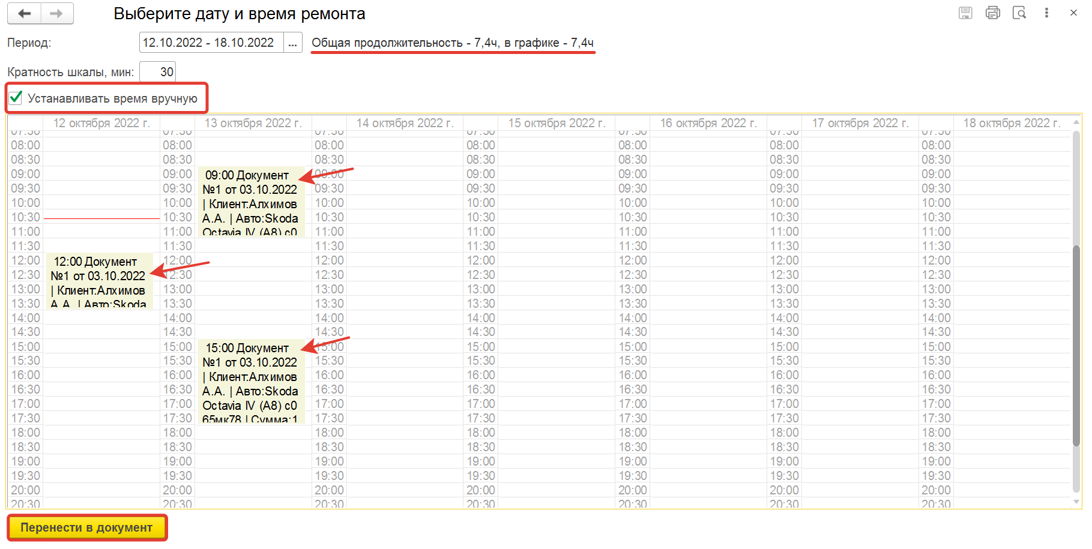Screen dimensions: 1092x549
Task: Click the 09:00 time label of 18 October
Action: [937, 174]
